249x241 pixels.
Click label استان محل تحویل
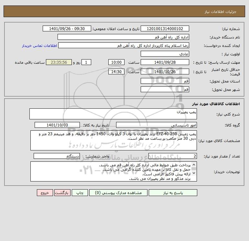[x=225, y=81]
